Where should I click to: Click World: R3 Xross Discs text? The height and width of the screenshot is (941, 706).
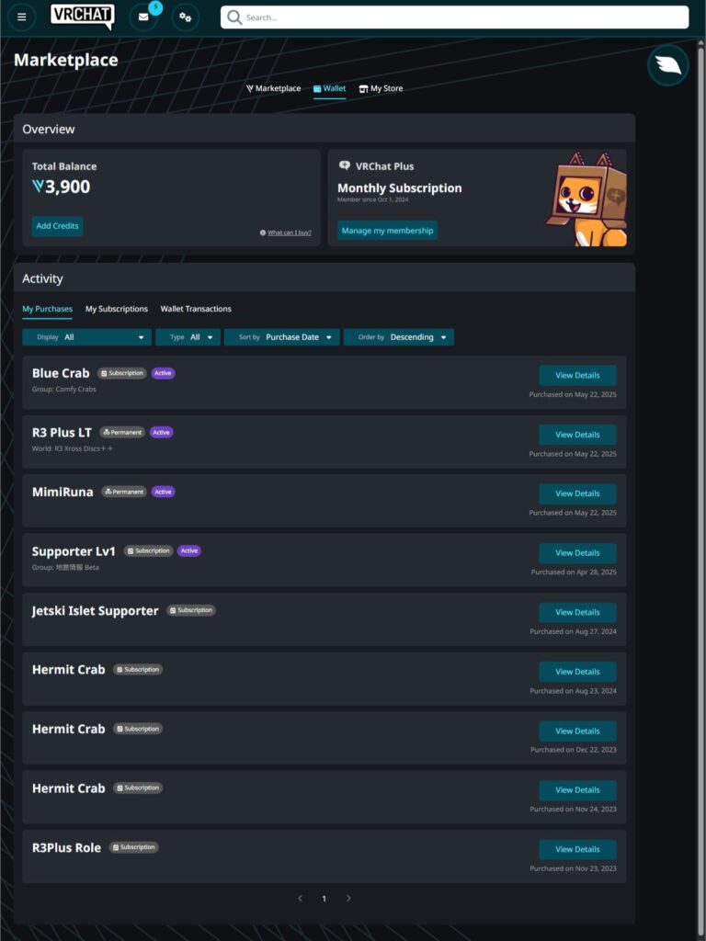[x=72, y=448]
